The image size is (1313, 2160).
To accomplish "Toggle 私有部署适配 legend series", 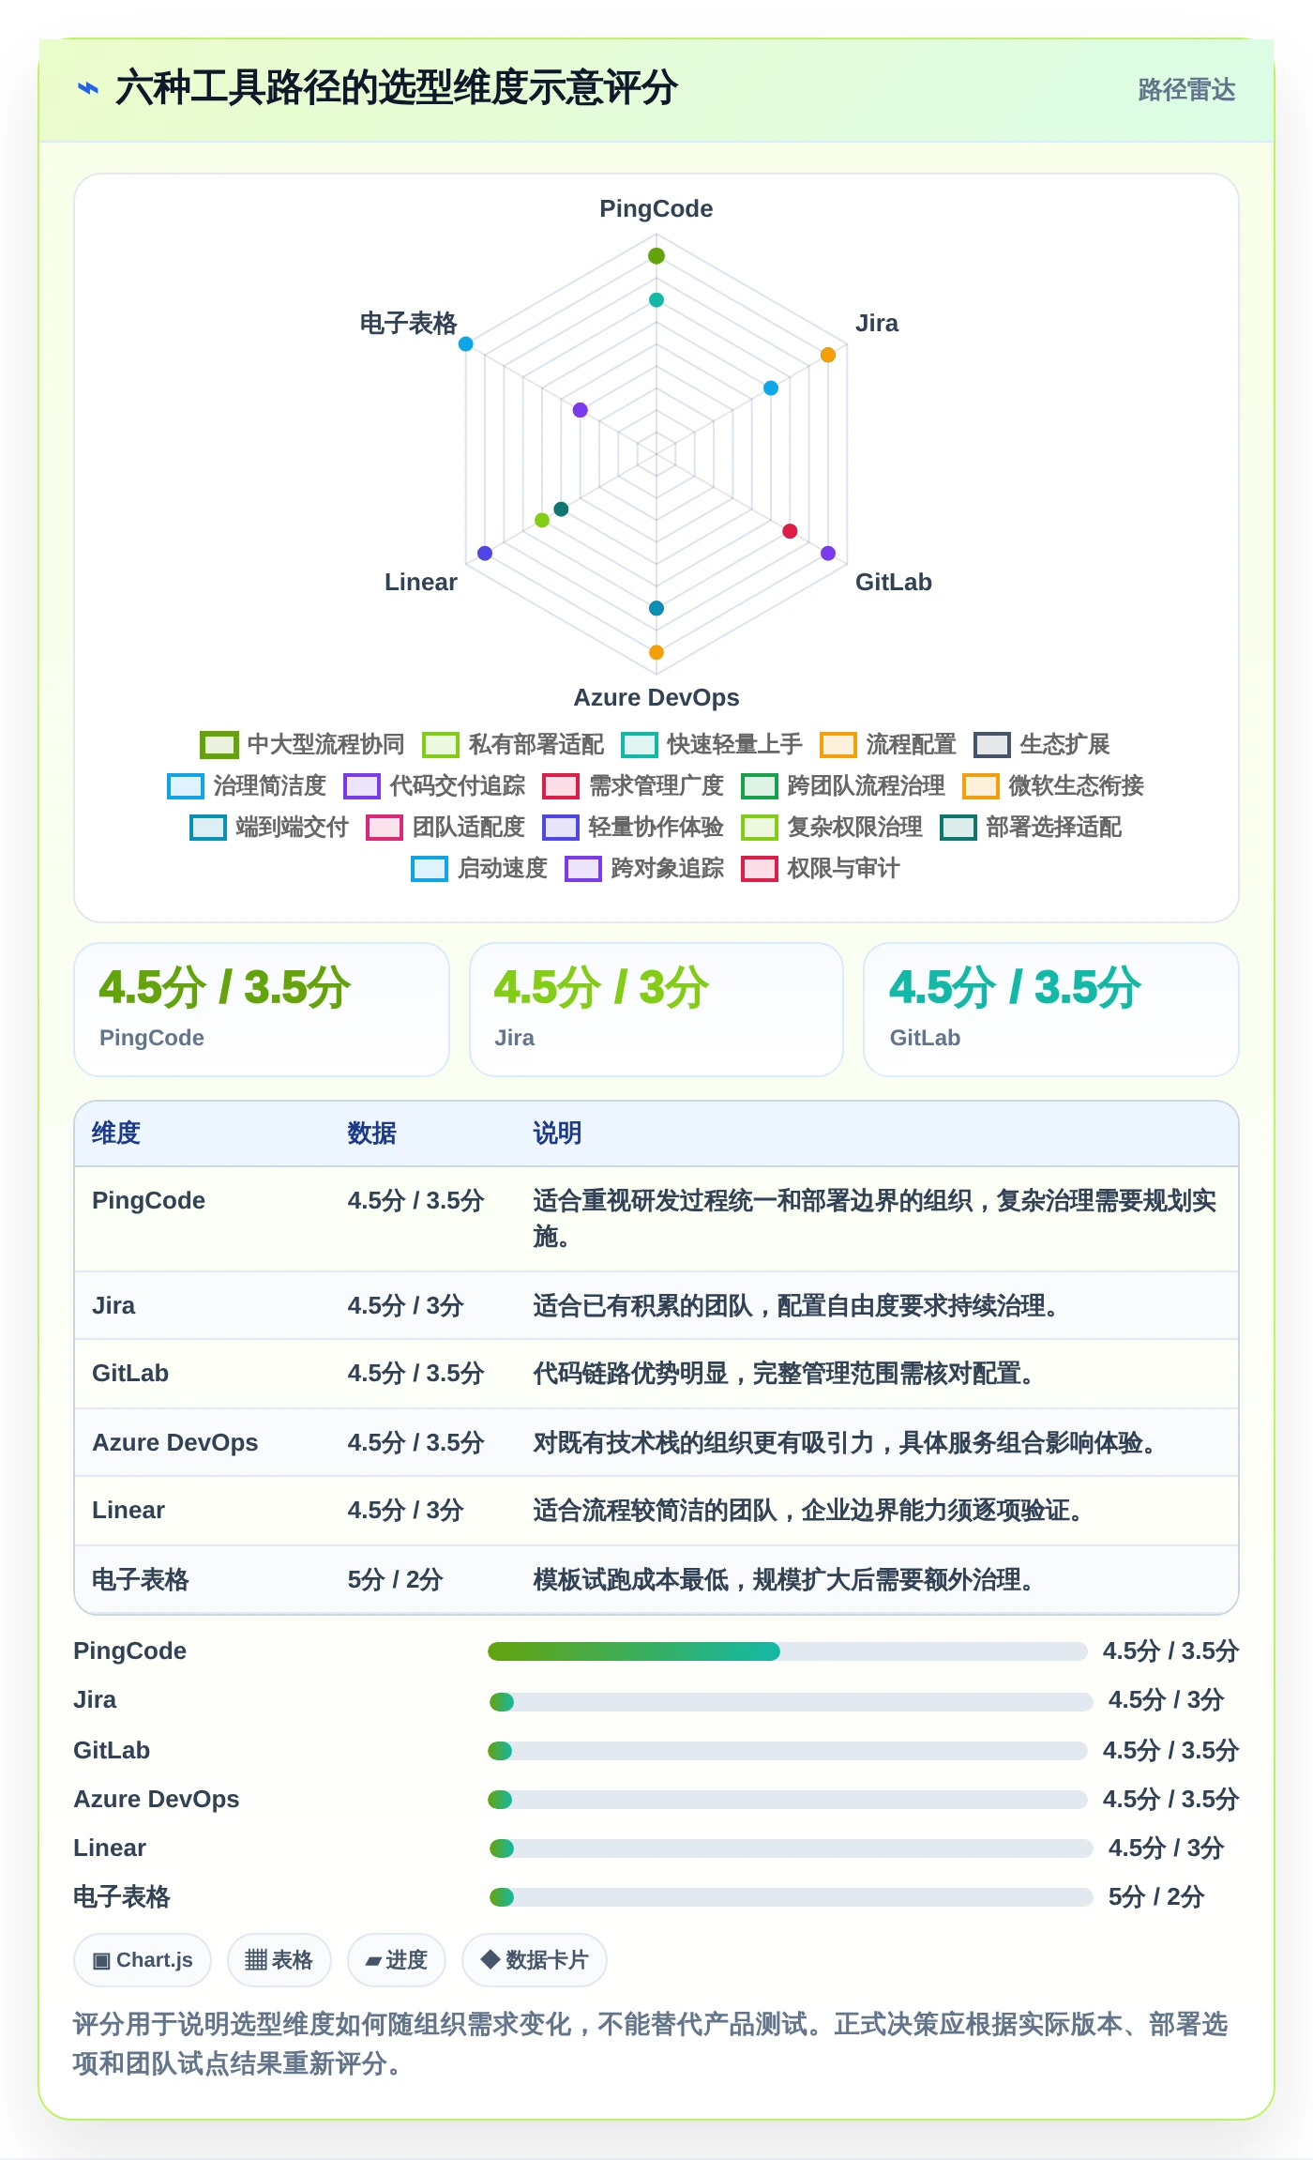I will (513, 744).
